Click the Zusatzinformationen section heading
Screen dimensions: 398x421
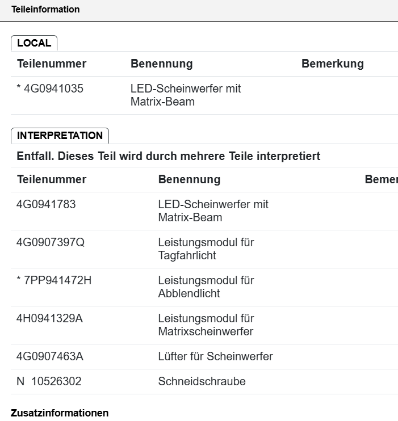pos(60,413)
